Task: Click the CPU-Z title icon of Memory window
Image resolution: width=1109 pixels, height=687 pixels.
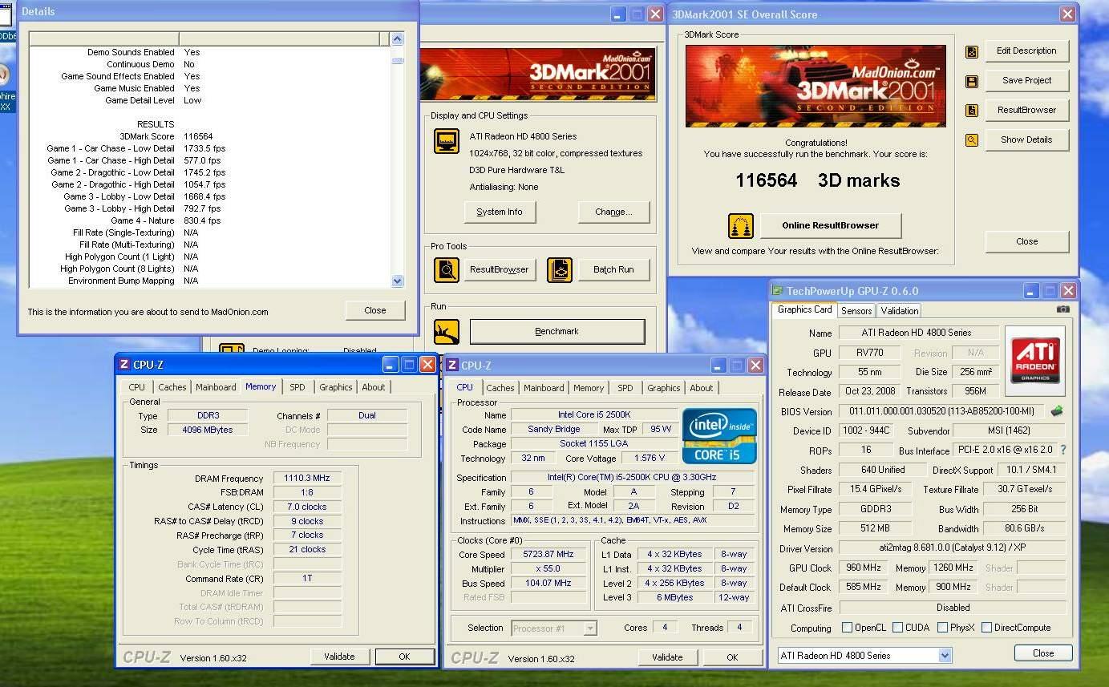Action: coord(124,365)
